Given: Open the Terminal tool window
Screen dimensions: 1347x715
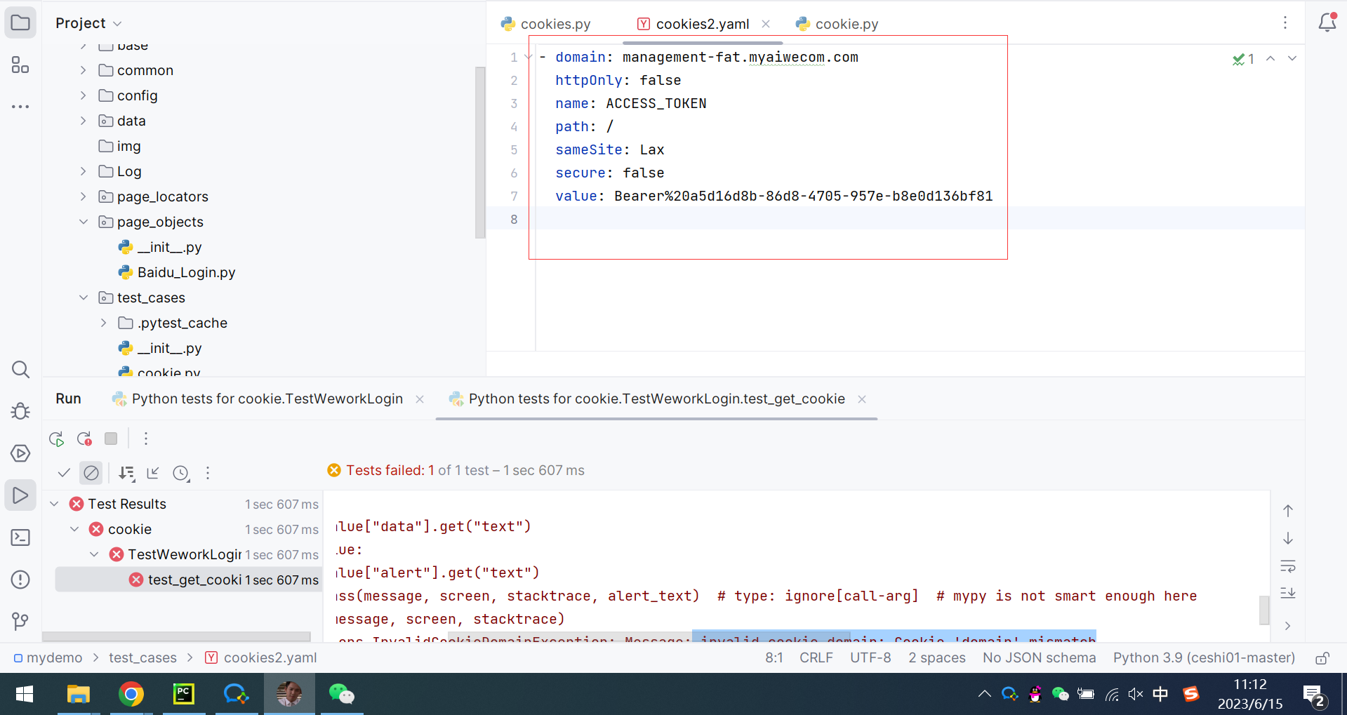Looking at the screenshot, I should click(x=20, y=537).
